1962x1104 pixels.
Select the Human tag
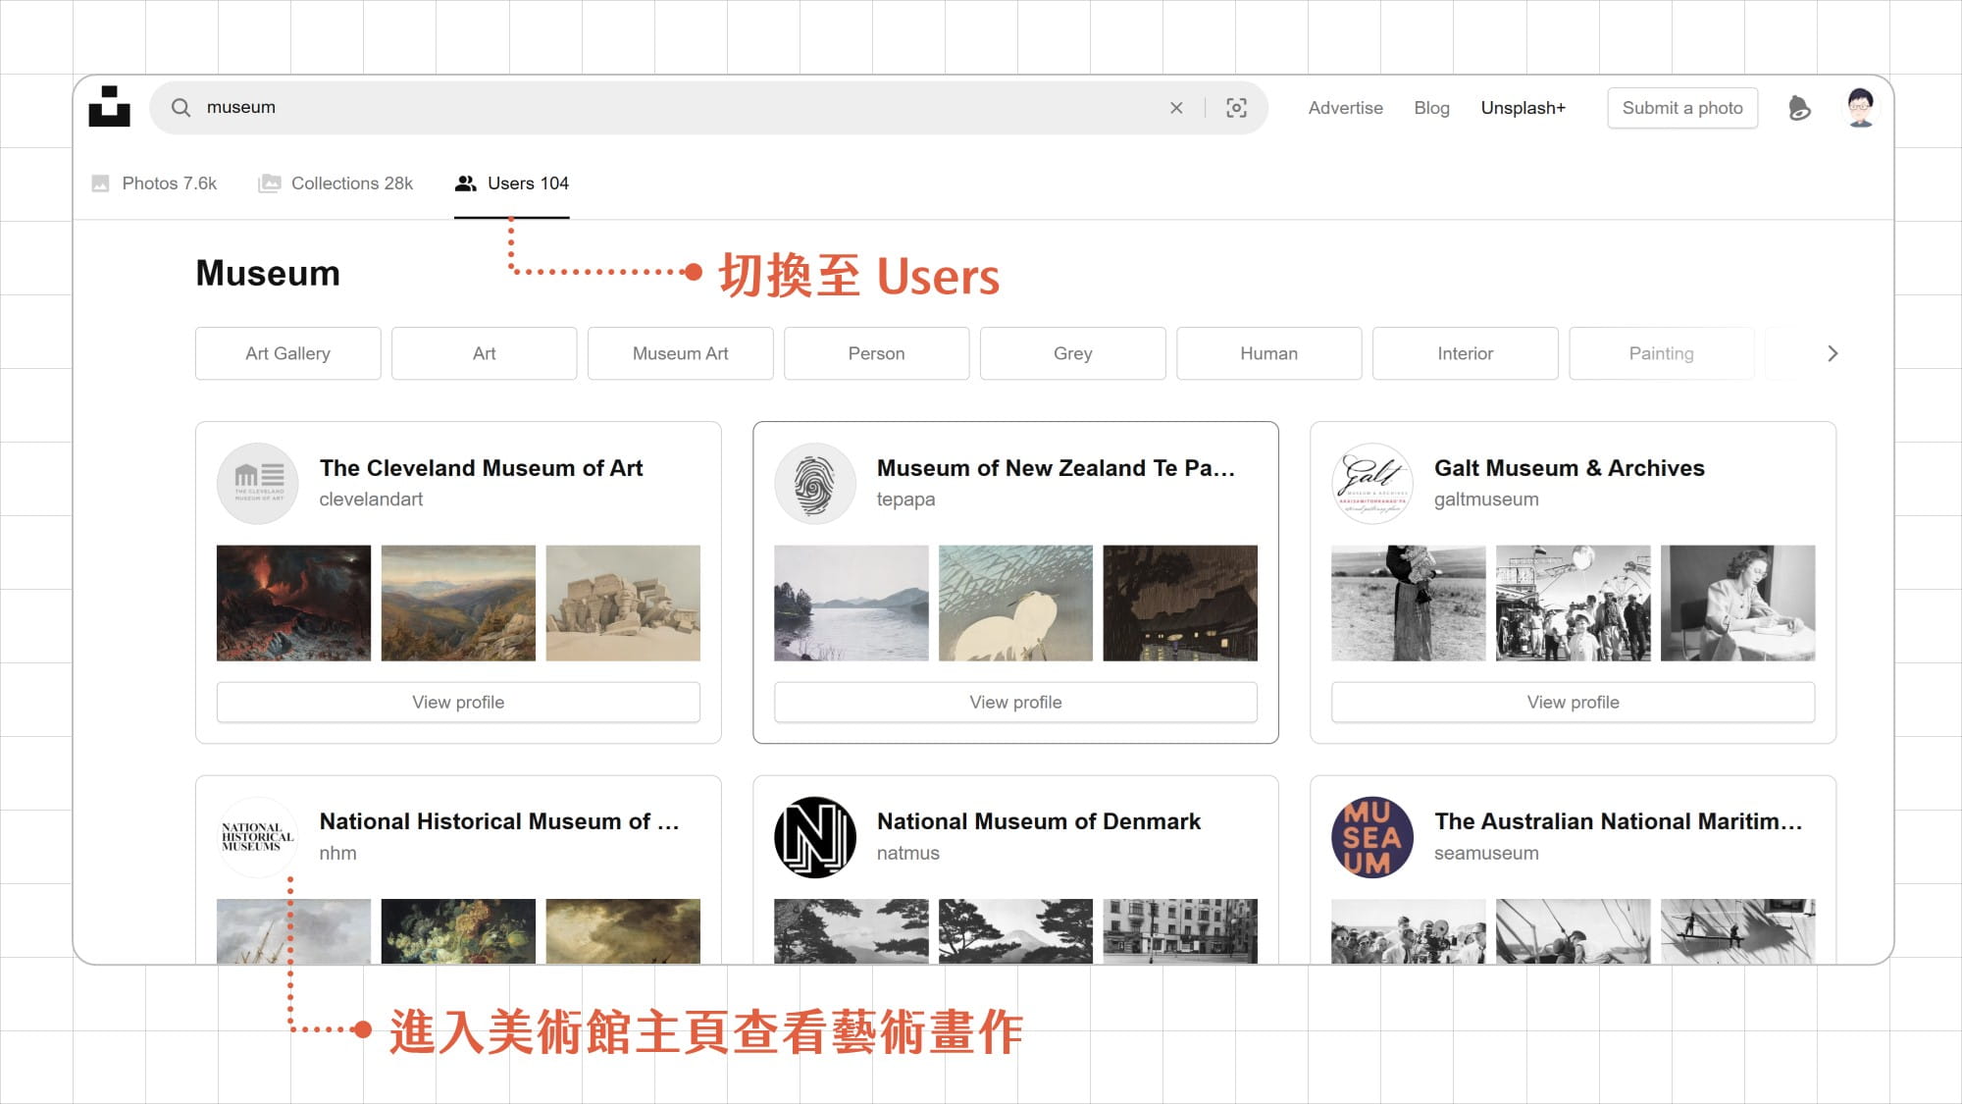[1268, 353]
